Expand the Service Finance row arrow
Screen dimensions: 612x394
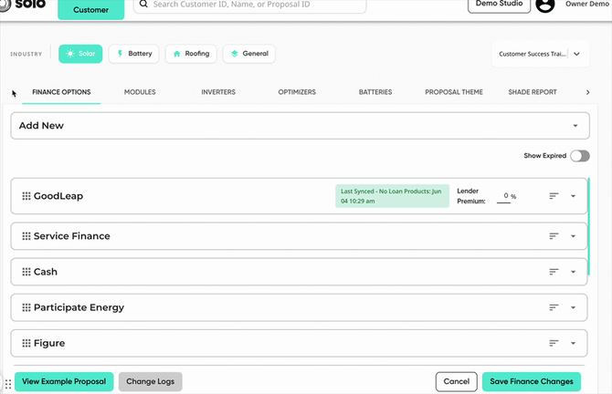(x=573, y=236)
